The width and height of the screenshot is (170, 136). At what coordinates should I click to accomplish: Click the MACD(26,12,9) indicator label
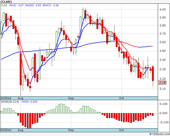coord(10,102)
